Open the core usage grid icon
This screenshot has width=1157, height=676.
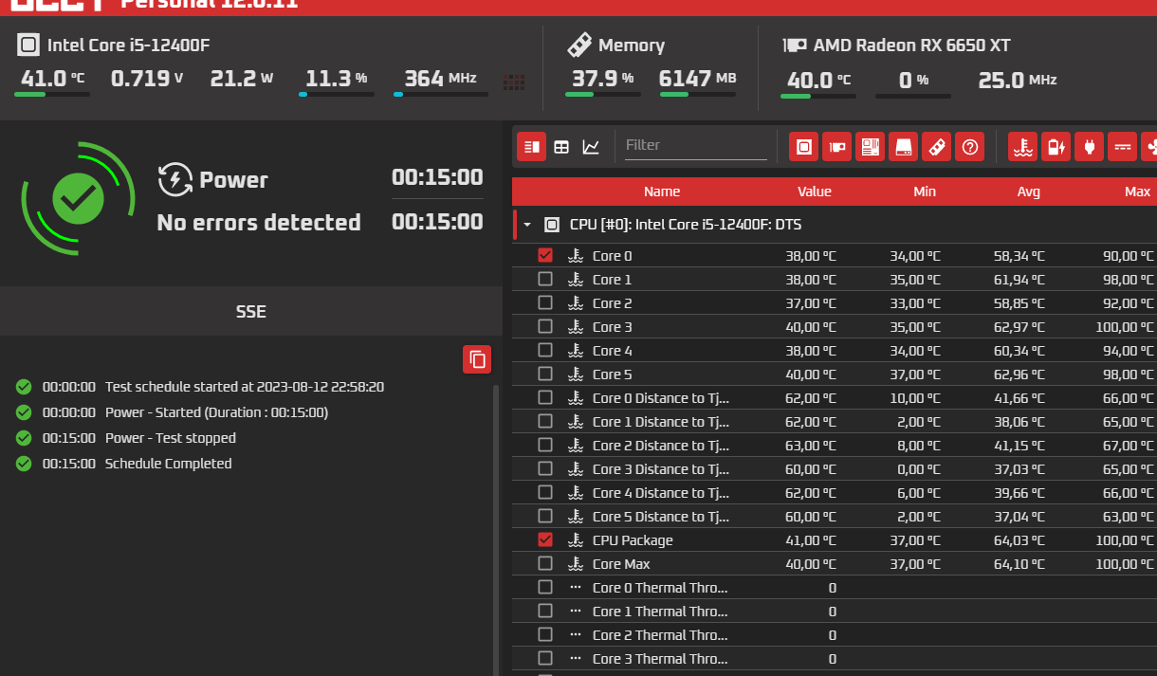tap(514, 82)
